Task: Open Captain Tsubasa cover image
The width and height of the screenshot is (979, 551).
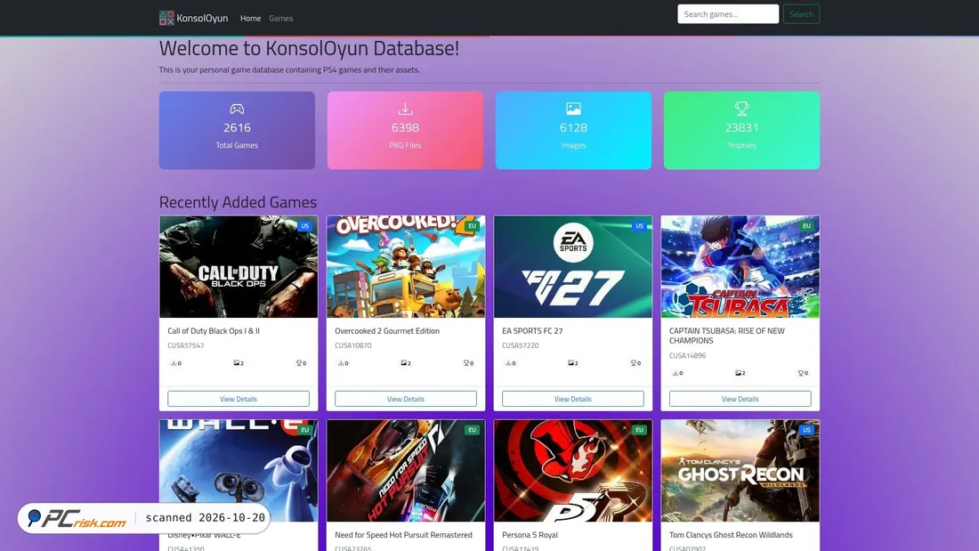Action: tap(740, 267)
